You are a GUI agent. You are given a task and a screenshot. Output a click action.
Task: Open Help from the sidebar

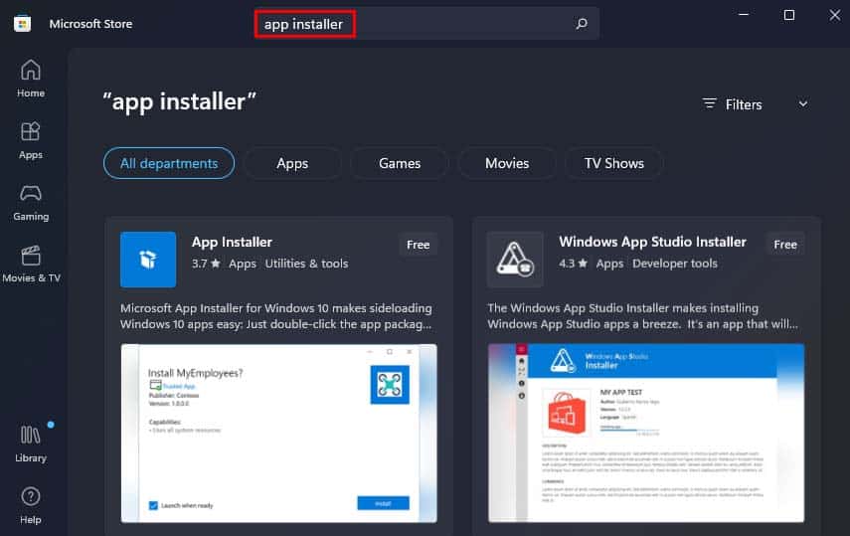tap(31, 506)
